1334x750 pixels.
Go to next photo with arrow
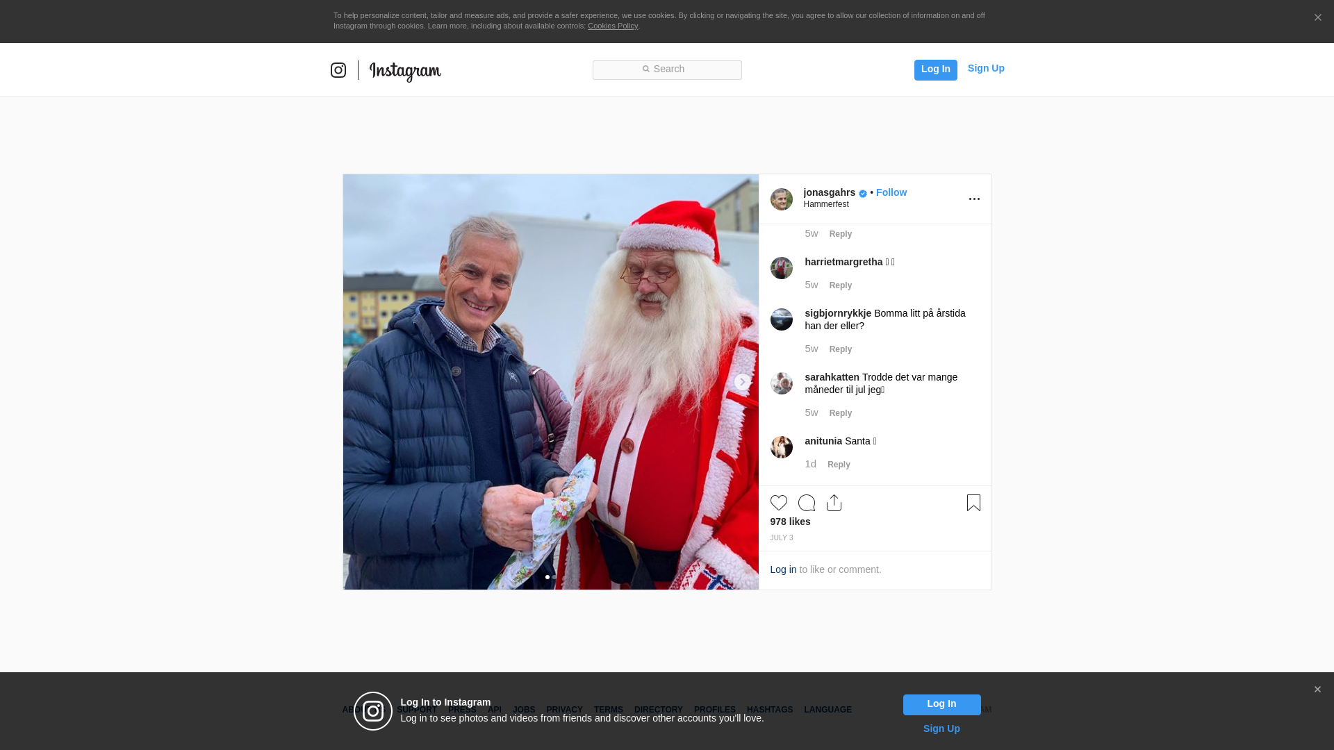click(742, 382)
